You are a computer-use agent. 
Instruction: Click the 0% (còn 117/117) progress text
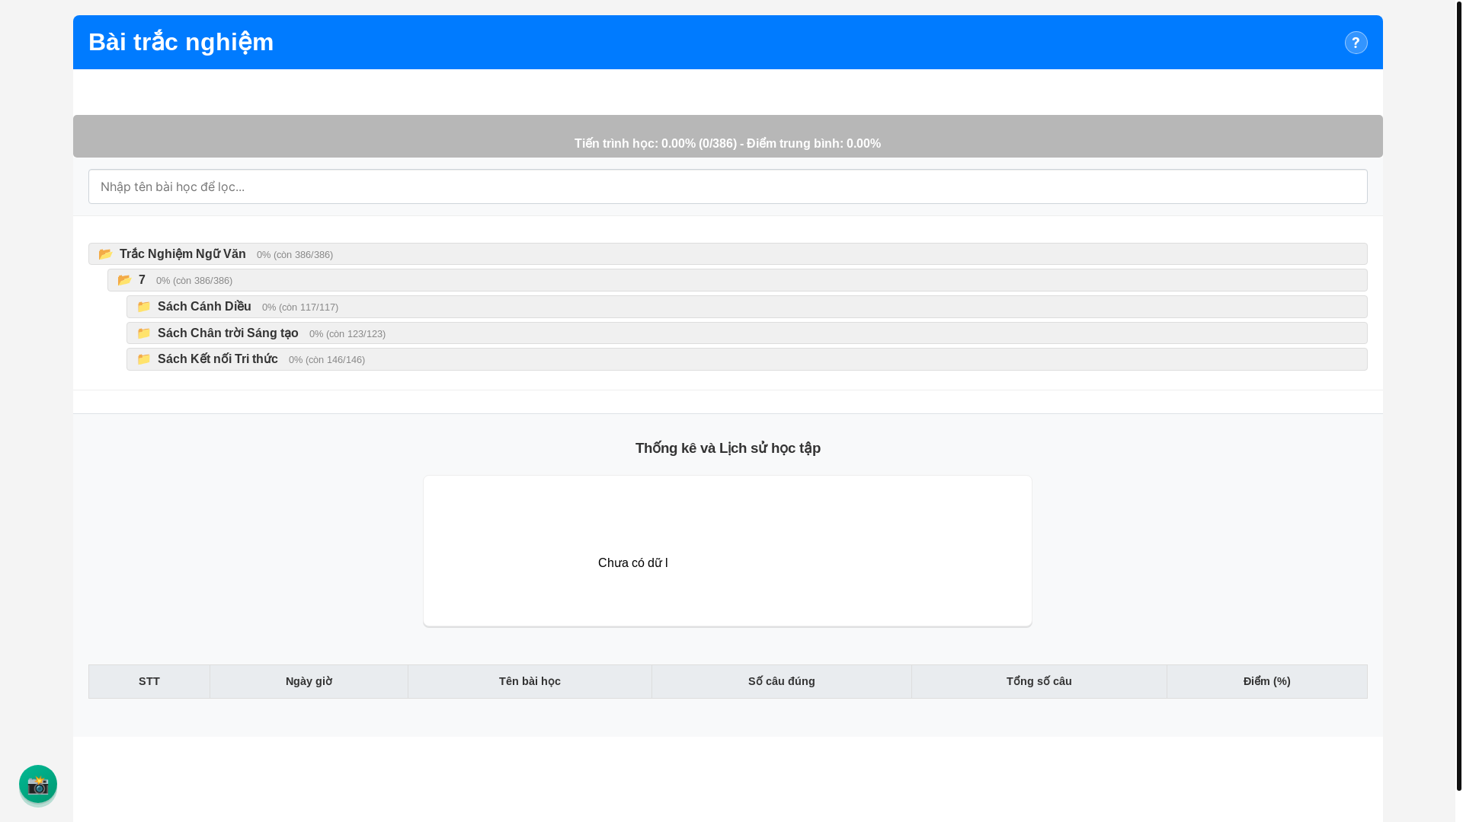pyautogui.click(x=300, y=307)
